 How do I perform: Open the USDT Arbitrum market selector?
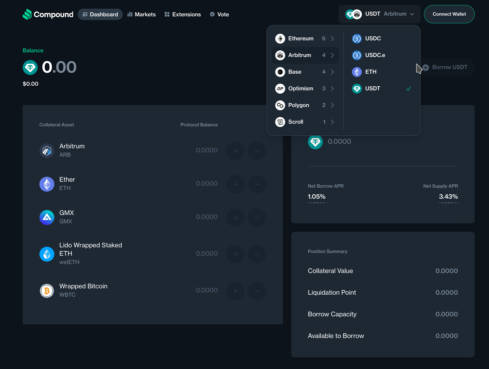[x=379, y=14]
